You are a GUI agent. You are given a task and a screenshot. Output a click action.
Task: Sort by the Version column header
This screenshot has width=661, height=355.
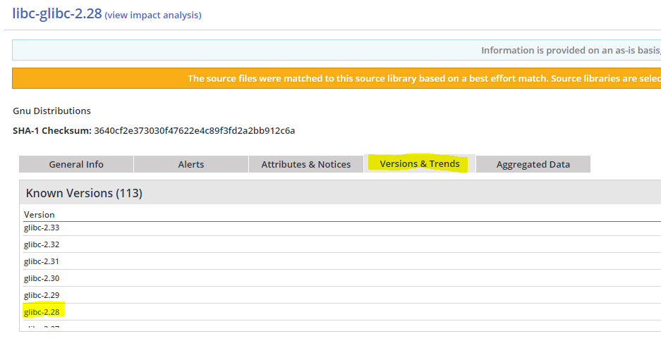40,214
